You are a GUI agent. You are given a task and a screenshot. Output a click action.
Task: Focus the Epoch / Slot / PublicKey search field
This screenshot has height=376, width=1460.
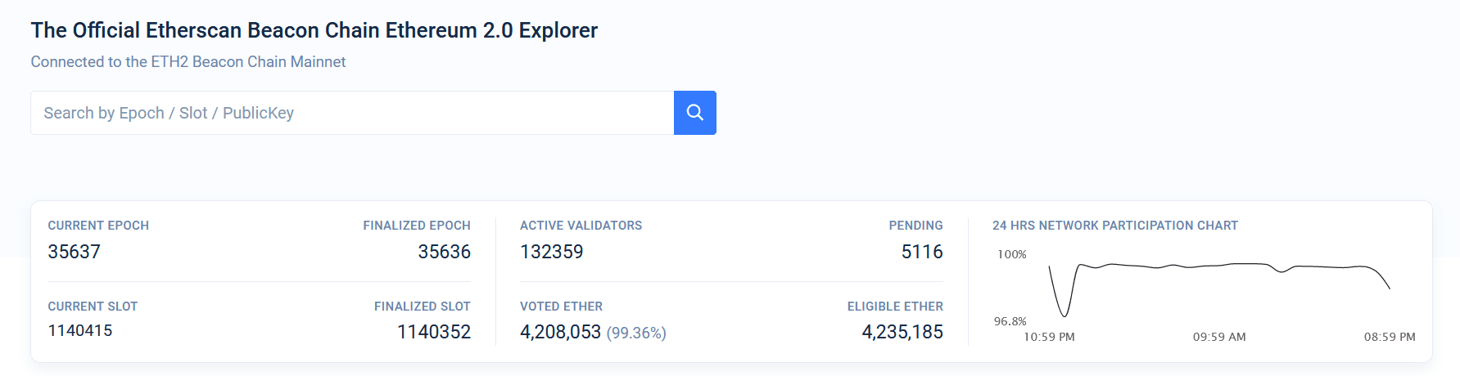pos(352,113)
